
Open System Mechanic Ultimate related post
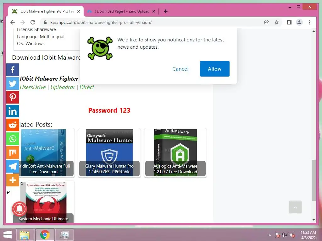43,202
